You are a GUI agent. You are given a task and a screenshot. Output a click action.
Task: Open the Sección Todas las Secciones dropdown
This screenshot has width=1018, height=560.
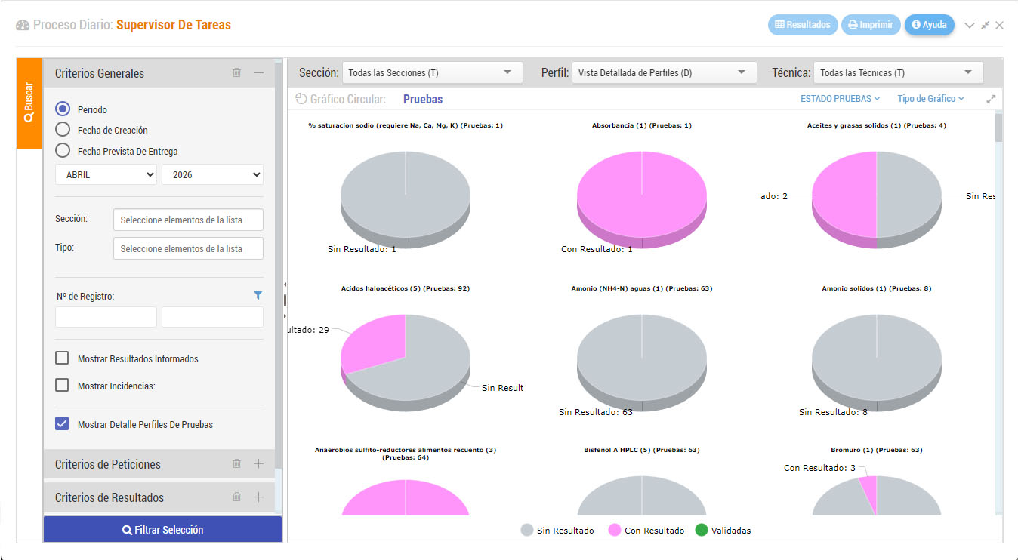[x=432, y=73]
